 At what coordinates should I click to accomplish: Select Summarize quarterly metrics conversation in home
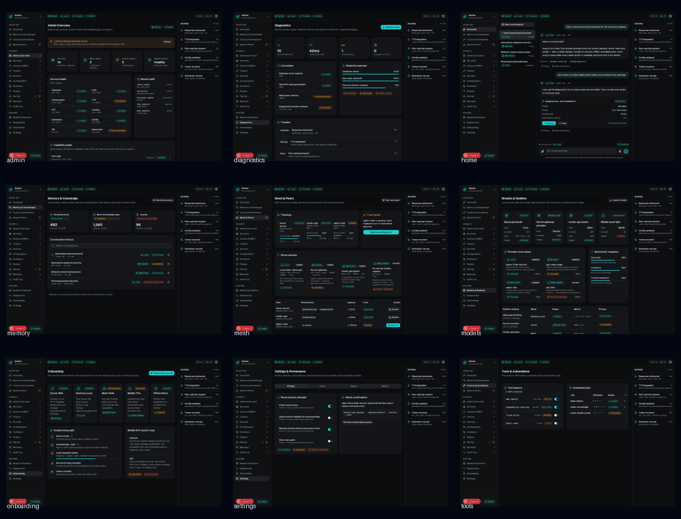(x=517, y=44)
